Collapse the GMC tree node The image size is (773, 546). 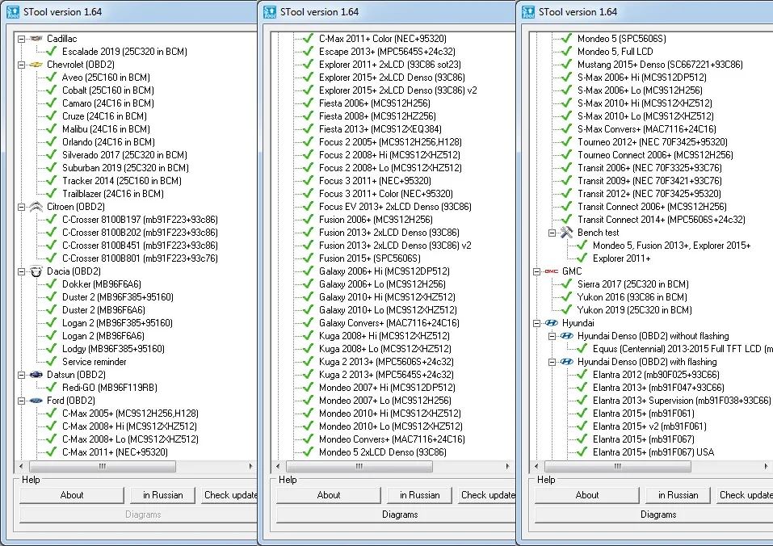536,271
